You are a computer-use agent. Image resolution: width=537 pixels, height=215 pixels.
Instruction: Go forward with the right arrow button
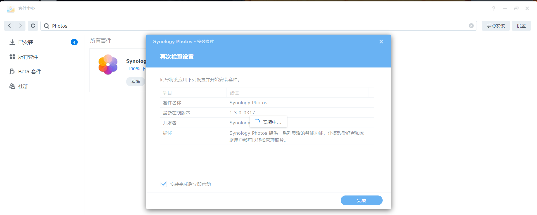click(x=20, y=26)
